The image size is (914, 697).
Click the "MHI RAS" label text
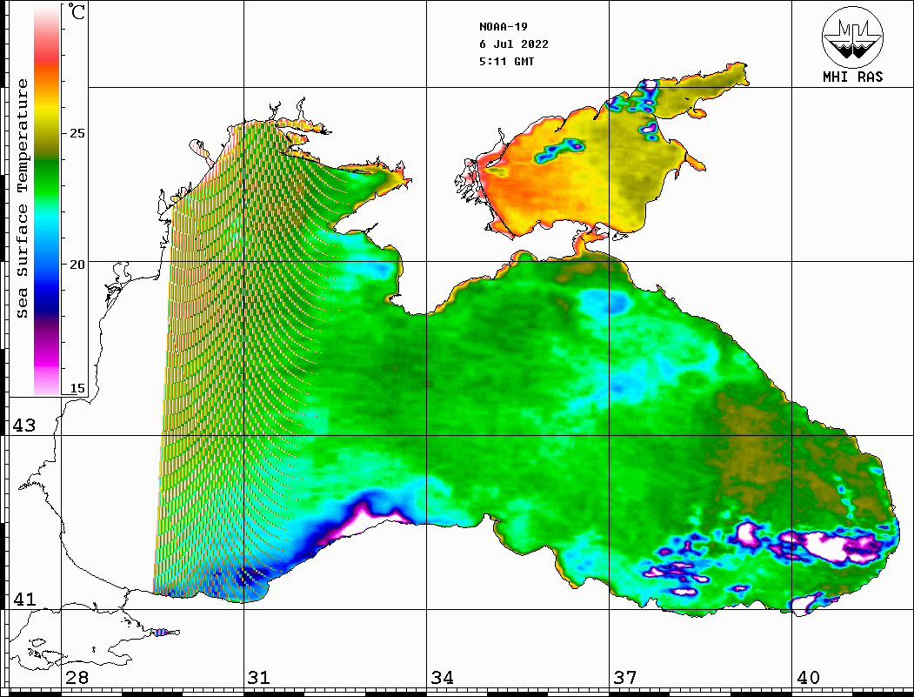pyautogui.click(x=853, y=77)
